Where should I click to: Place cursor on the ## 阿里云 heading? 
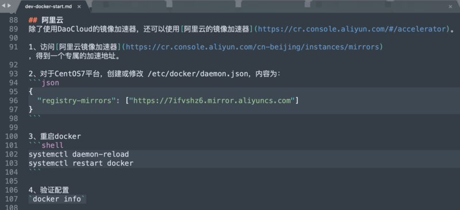point(46,20)
